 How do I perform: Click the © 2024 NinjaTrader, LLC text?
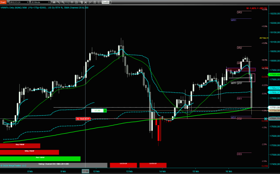13,165
